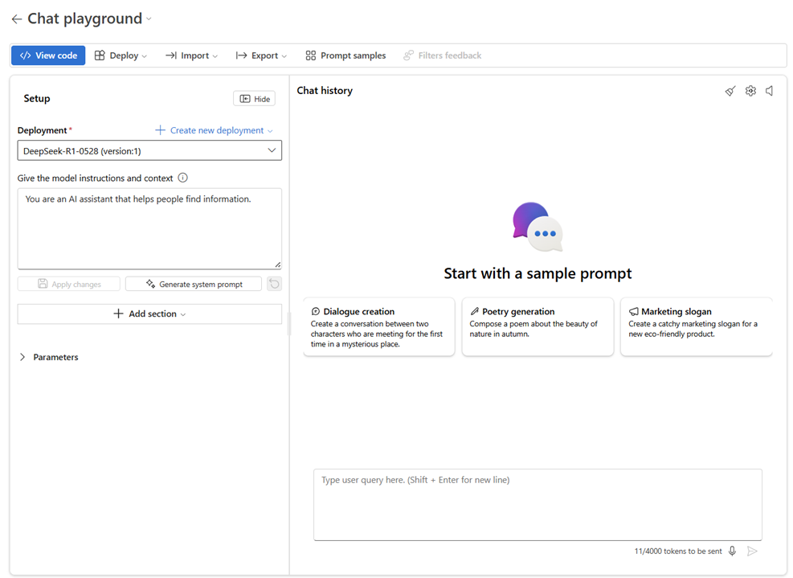The image size is (793, 578).
Task: Click the Deployment field label
Action: point(42,130)
